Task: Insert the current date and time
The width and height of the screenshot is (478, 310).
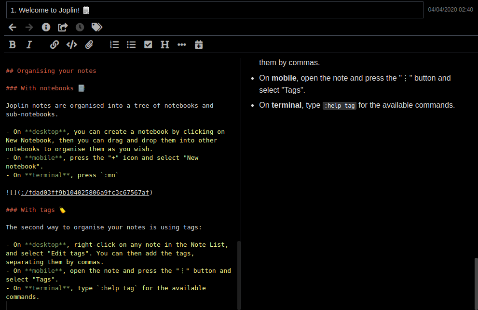Action: click(199, 44)
